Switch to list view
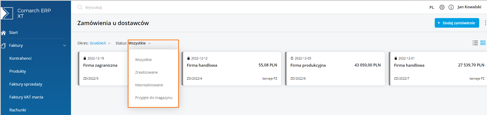Viewport: 487px width, 115px height. pos(475,43)
